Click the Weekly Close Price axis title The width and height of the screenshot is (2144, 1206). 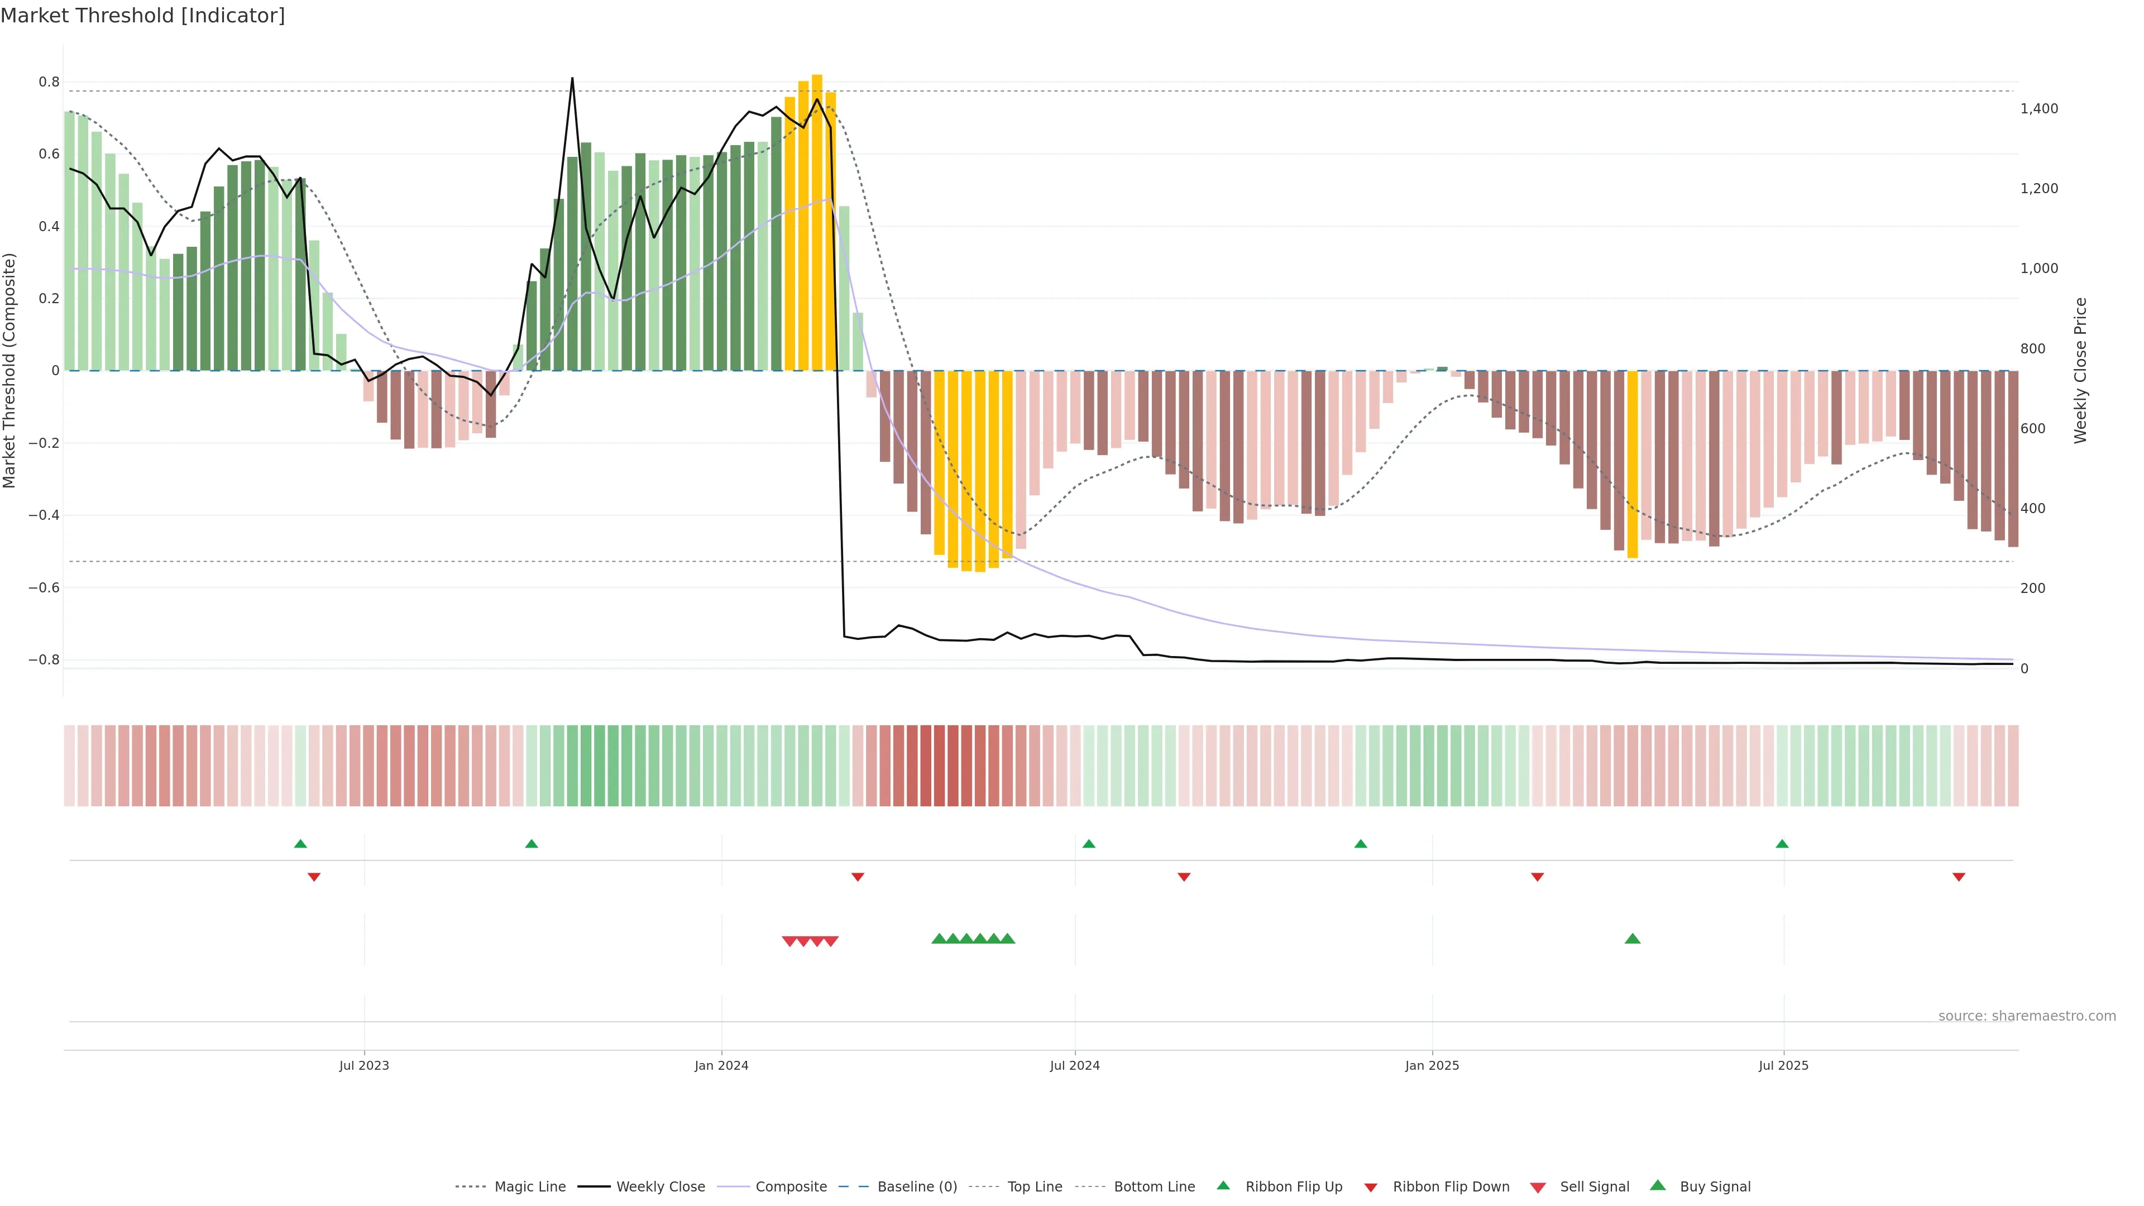[2080, 370]
